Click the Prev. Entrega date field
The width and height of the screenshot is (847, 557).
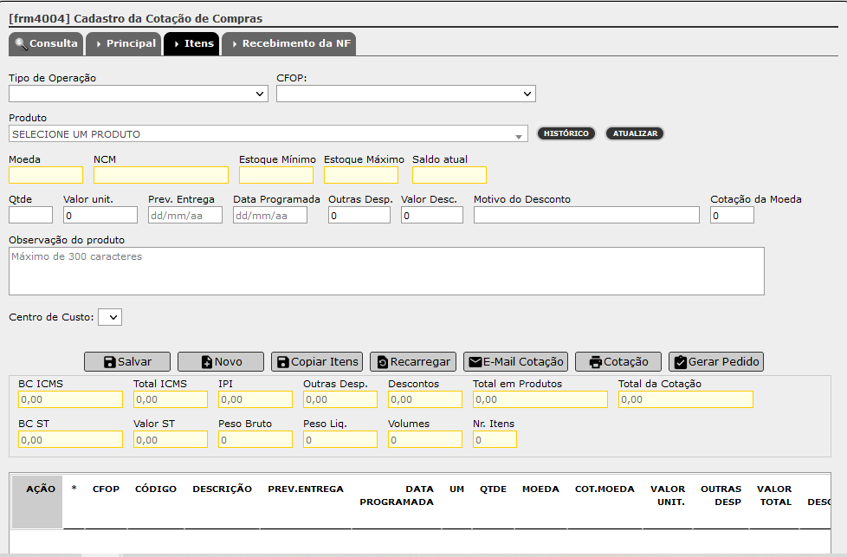click(x=185, y=215)
